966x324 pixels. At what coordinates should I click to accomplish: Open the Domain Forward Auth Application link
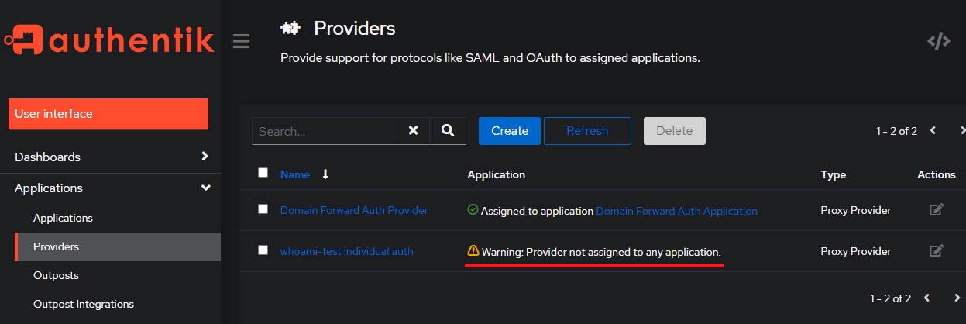tap(676, 211)
